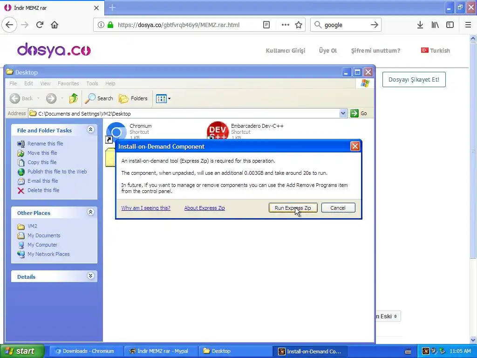Click the green padlock security icon
The image size is (477, 358).
[x=110, y=25]
